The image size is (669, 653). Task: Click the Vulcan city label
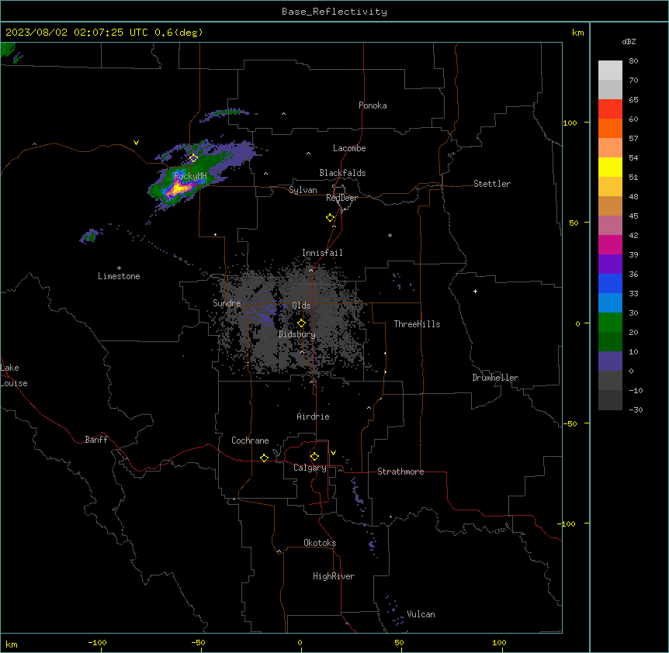pyautogui.click(x=421, y=614)
